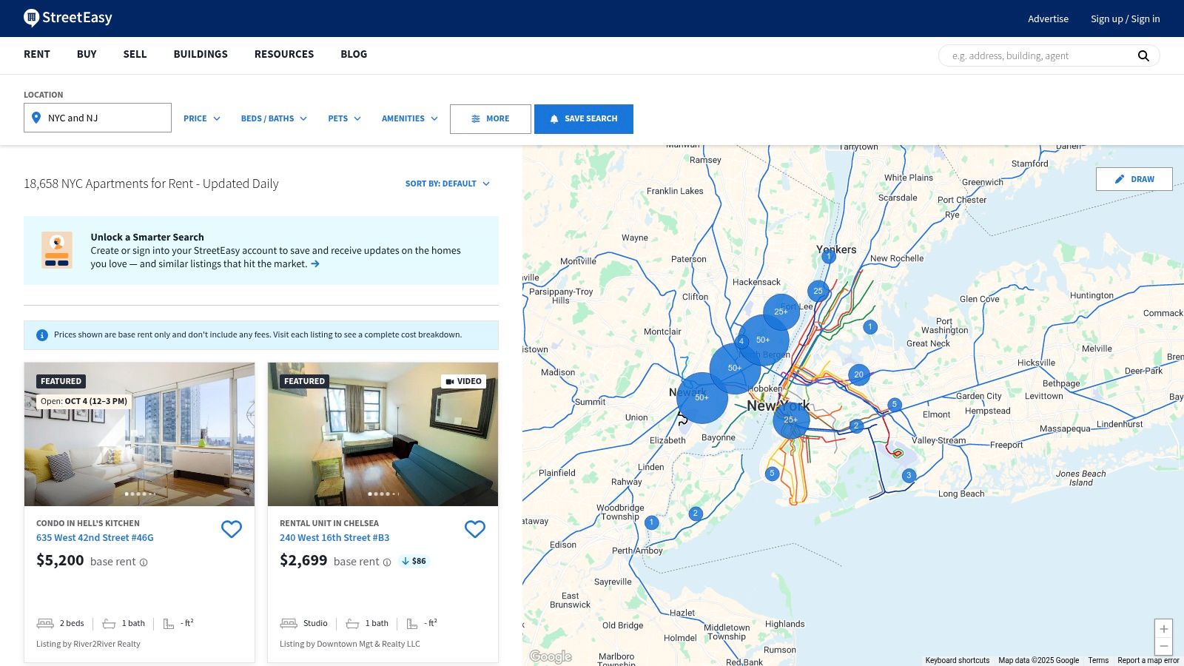Save the 635 West 42nd Street listing heart
This screenshot has height=666, width=1184.
tap(232, 529)
